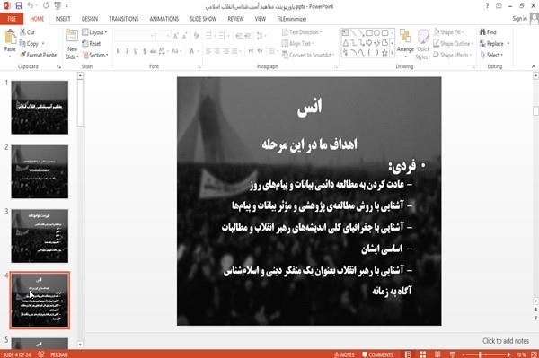The image size is (539, 358).
Task: Open Shape Fill color options
Action: click(x=448, y=32)
